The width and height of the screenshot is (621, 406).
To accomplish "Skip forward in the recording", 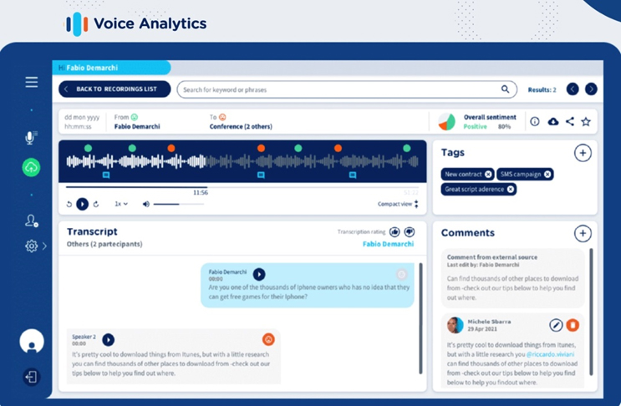I will point(96,204).
